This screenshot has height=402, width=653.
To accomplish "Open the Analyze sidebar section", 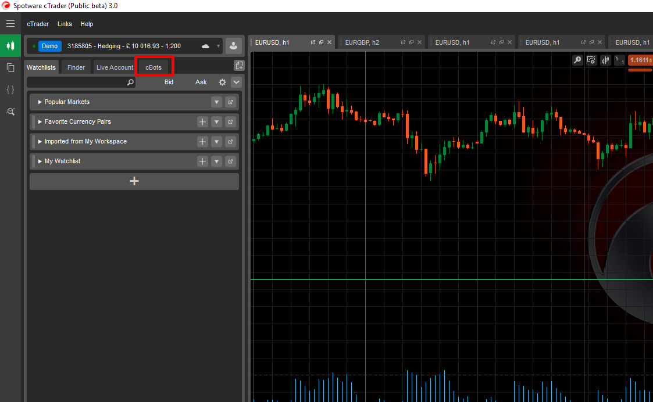I will pyautogui.click(x=10, y=112).
